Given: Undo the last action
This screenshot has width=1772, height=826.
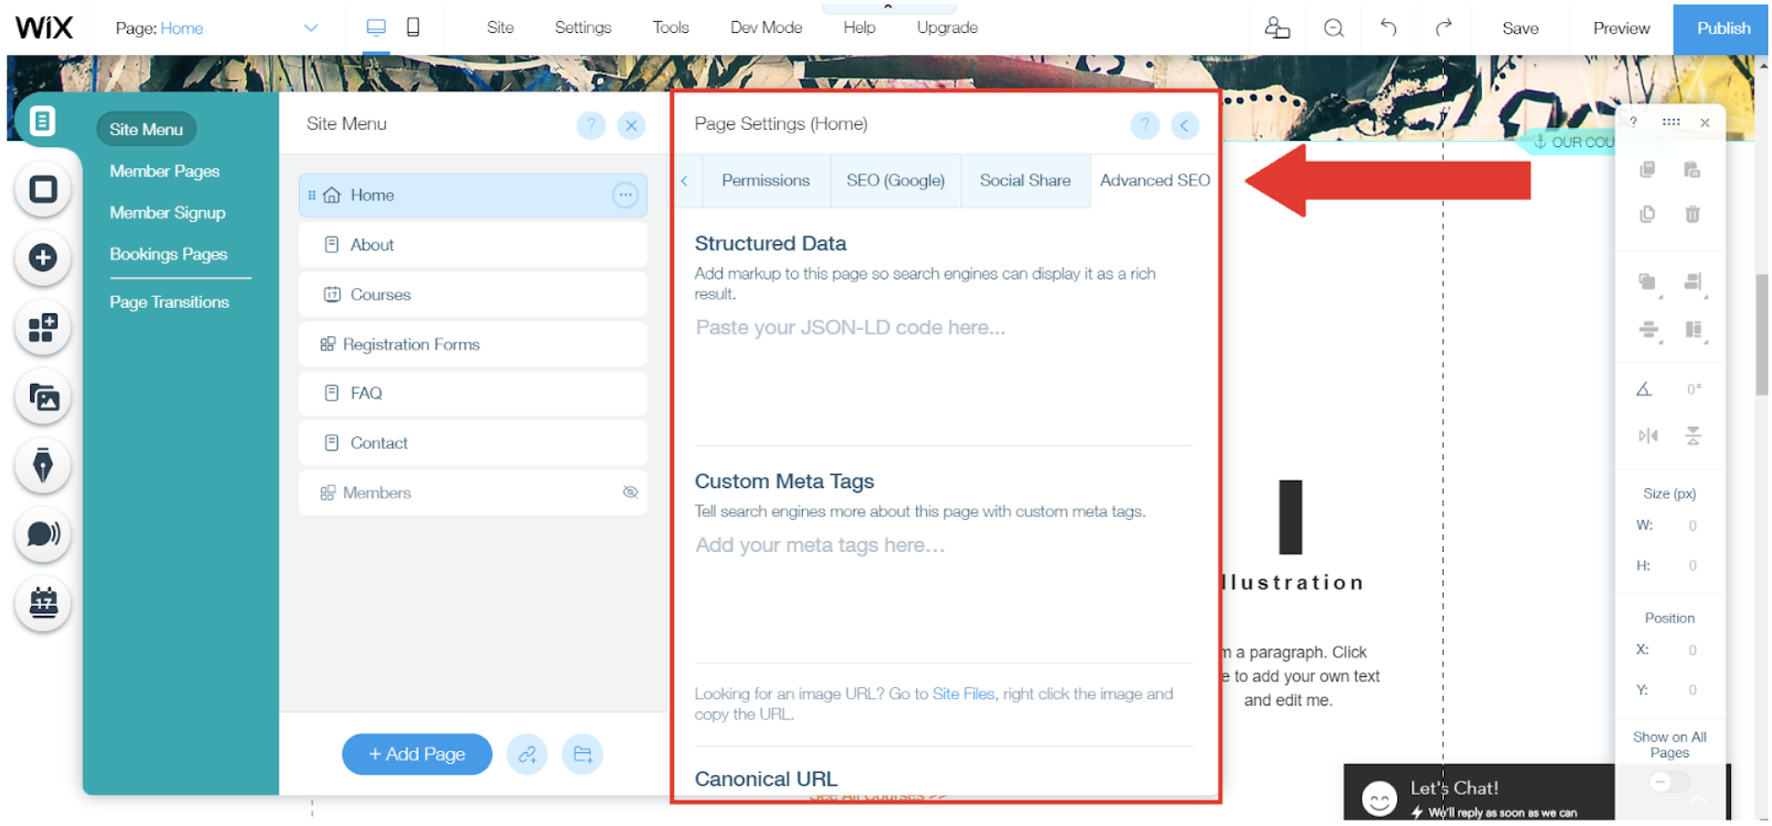Looking at the screenshot, I should tap(1388, 27).
